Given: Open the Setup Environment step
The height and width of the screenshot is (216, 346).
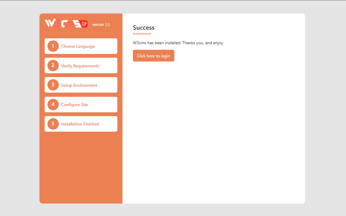Looking at the screenshot, I should click(x=79, y=85).
